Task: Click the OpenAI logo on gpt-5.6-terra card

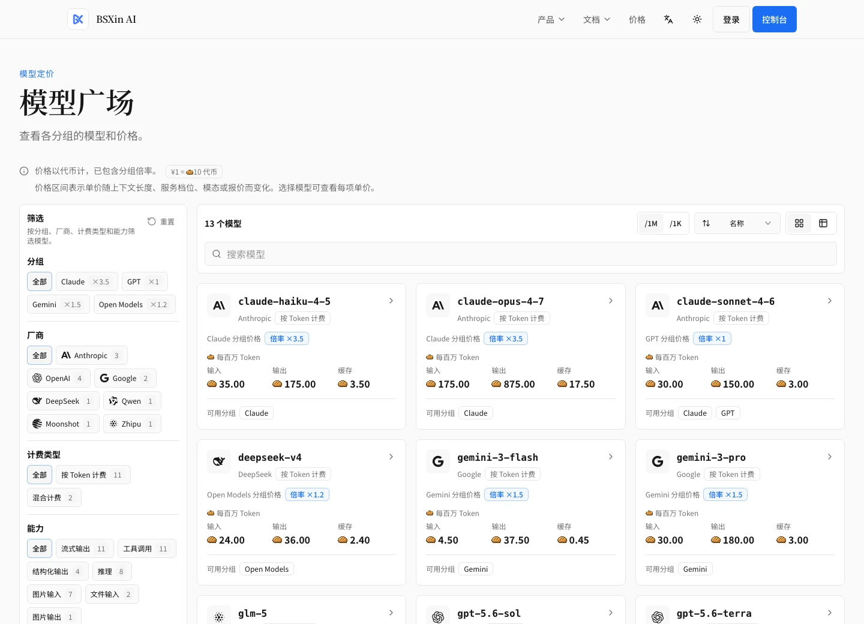Action: [x=658, y=616]
